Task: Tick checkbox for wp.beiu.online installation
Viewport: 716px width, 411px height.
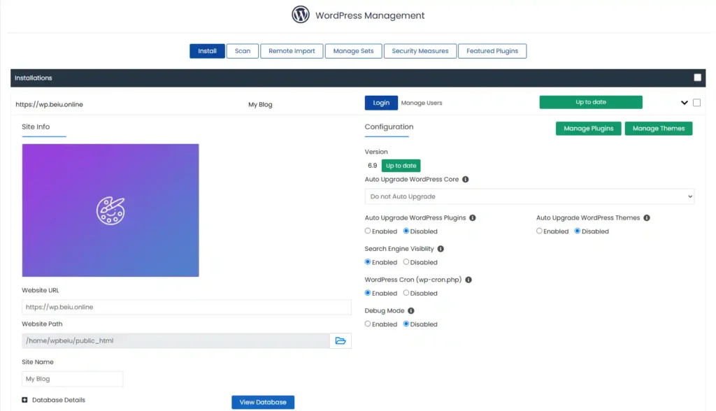Action: (696, 103)
